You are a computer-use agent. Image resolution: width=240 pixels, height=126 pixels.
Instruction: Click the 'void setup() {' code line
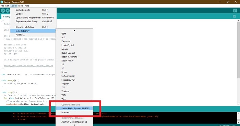coord(10,81)
